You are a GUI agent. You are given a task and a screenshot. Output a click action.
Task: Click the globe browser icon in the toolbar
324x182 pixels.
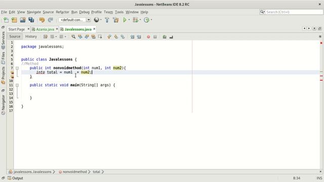pos(96,20)
